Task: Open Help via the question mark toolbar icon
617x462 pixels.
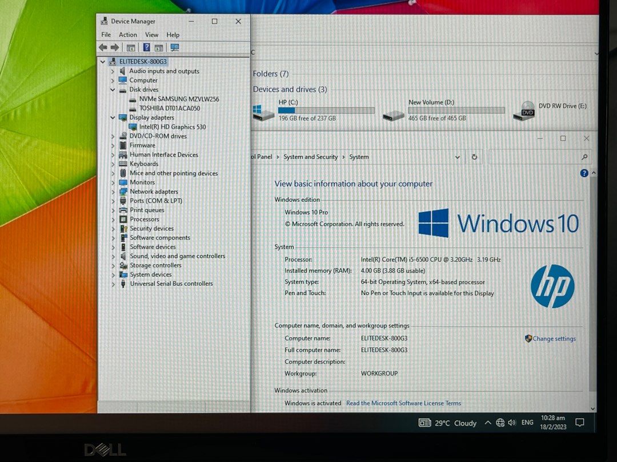Action: coord(146,48)
